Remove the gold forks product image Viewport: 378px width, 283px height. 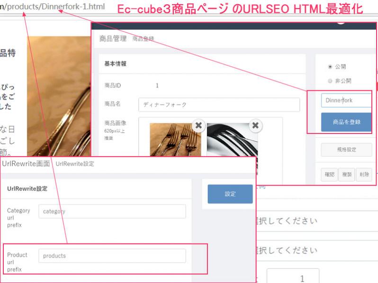(x=198, y=125)
